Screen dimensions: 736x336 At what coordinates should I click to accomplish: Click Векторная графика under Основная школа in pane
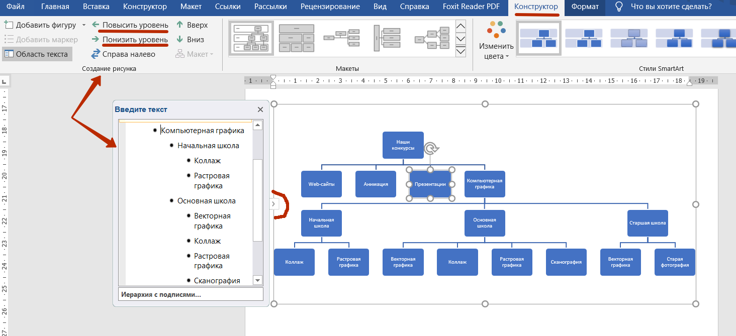coord(212,221)
